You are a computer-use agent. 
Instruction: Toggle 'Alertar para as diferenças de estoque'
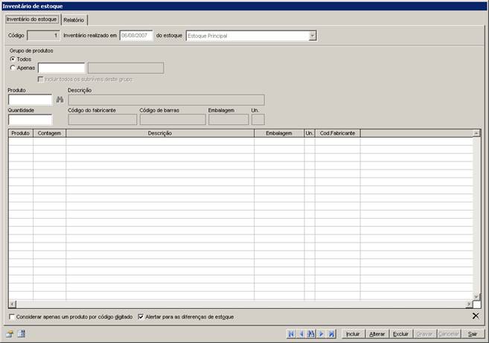click(x=141, y=316)
